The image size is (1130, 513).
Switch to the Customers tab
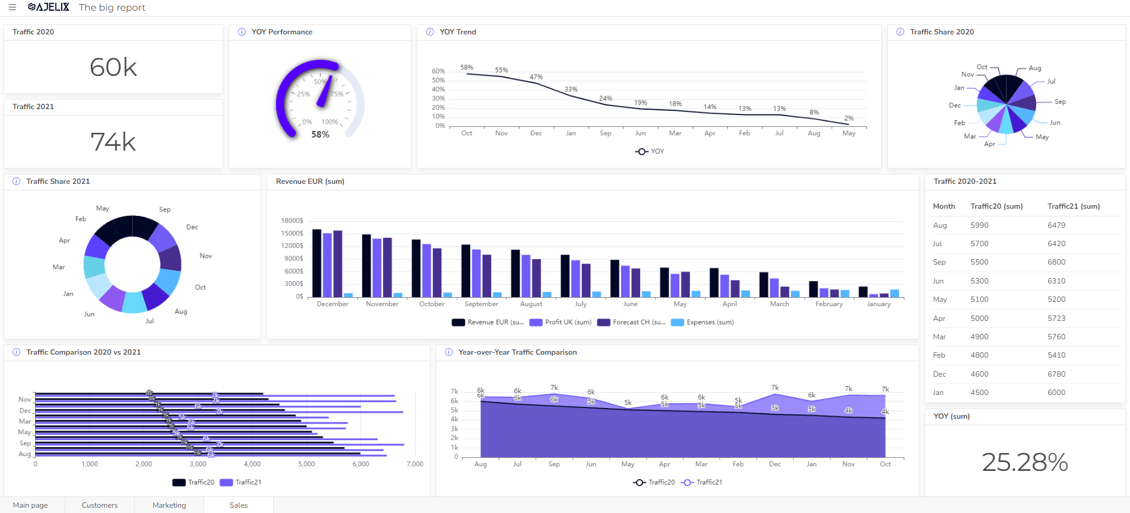tap(100, 505)
